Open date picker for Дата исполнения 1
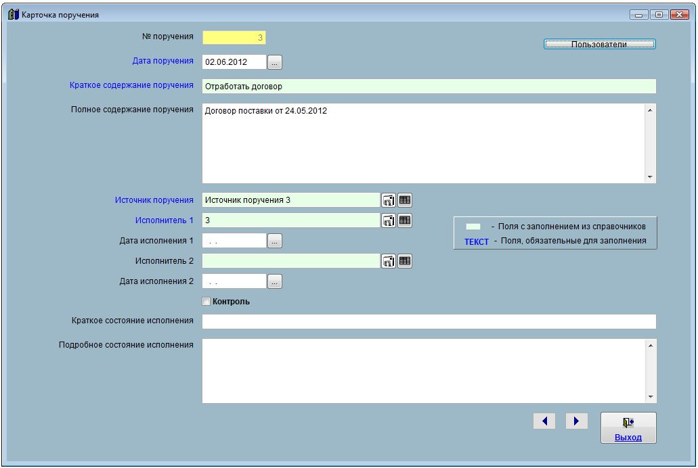 (x=275, y=241)
